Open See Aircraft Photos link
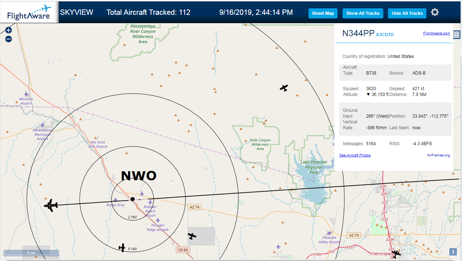Image resolution: width=462 pixels, height=261 pixels. coord(355,155)
